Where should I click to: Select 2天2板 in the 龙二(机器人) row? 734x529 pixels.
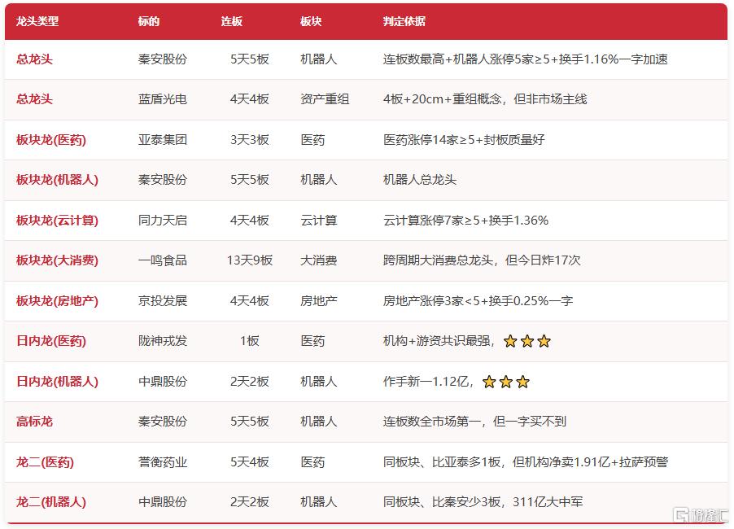(250, 502)
